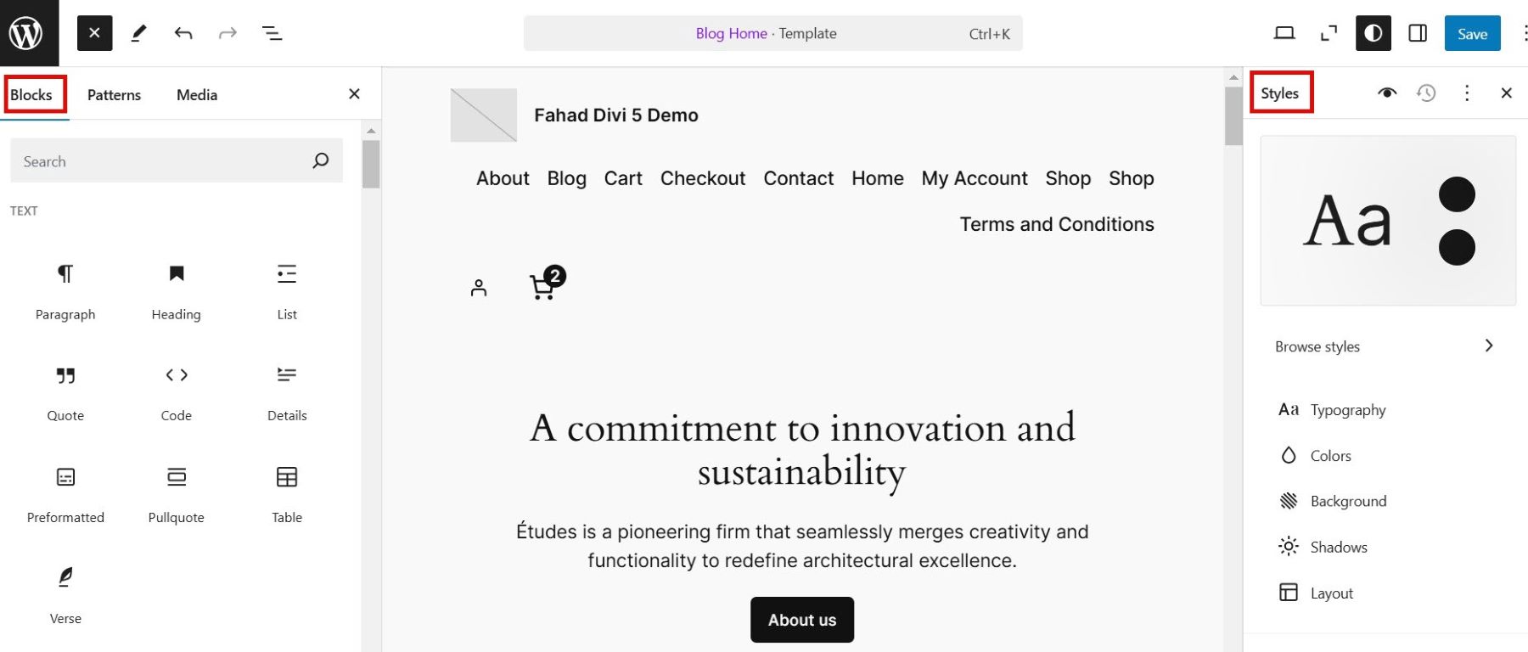Toggle the Settings sidebar panel

[1417, 33]
